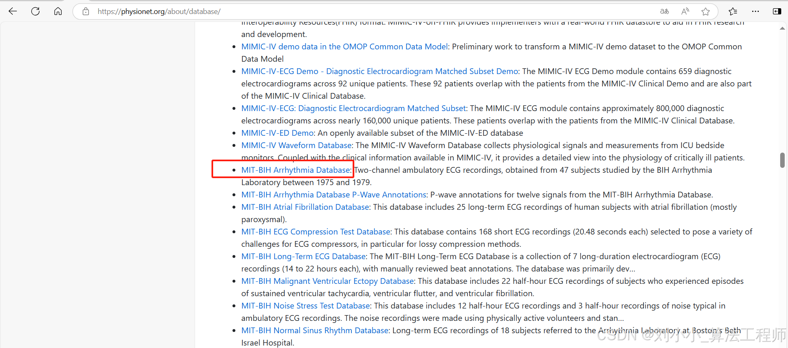Click text 'Israel Hospital.'
Viewport: 788px width, 348px height.
[x=268, y=343]
